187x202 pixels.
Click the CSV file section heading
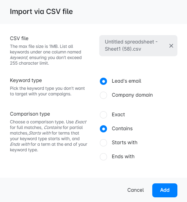[x=19, y=39]
